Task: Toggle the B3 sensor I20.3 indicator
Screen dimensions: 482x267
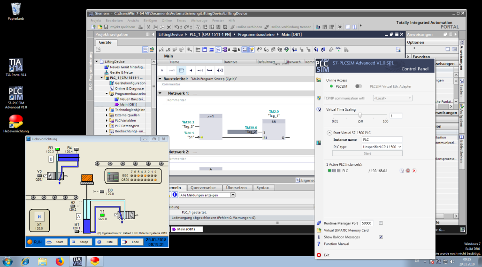Action: [x=57, y=149]
